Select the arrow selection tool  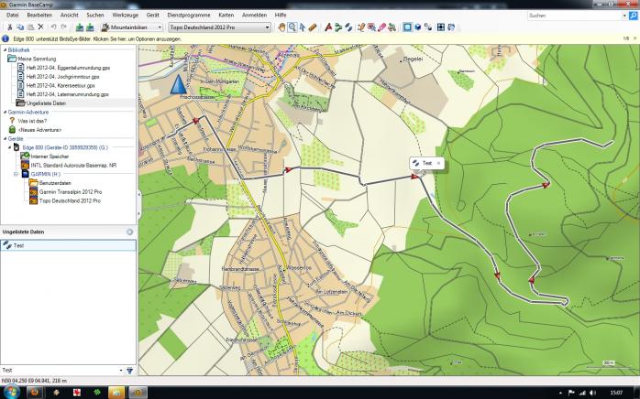pyautogui.click(x=303, y=27)
